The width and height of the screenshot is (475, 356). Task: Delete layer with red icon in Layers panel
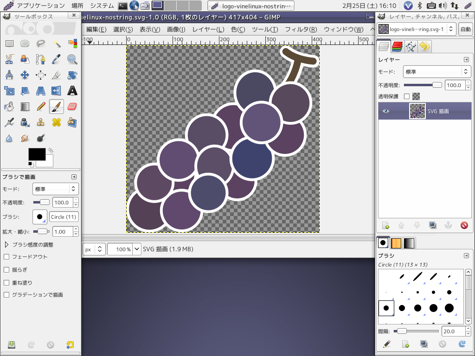tap(464, 225)
